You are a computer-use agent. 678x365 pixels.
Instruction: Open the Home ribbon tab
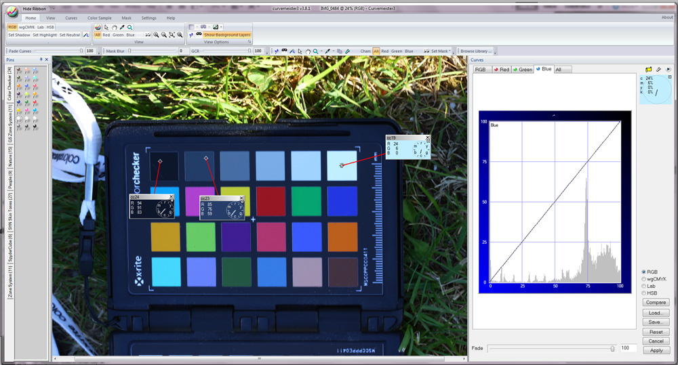(31, 18)
